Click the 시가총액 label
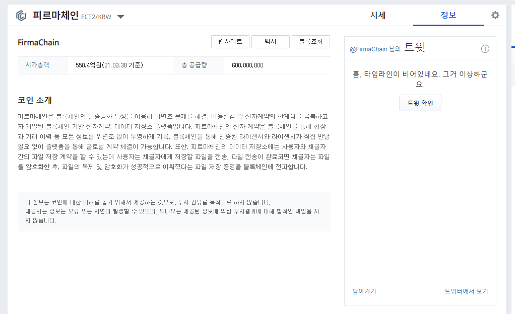Viewport: 515px width, 314px height. (x=37, y=65)
